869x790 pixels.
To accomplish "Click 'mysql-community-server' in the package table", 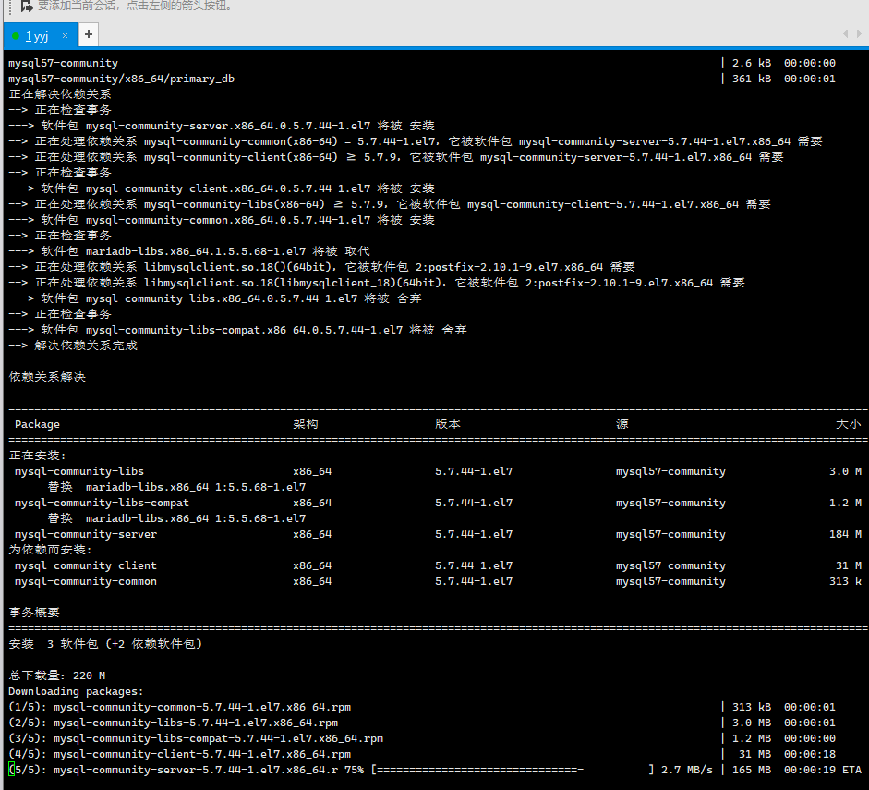I will [86, 534].
